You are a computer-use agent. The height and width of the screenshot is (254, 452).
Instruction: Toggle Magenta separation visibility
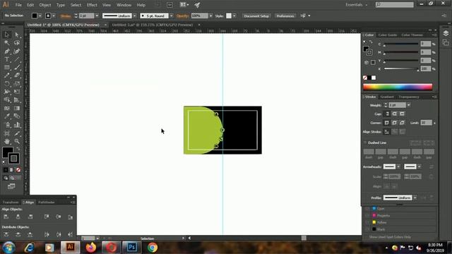point(367,215)
